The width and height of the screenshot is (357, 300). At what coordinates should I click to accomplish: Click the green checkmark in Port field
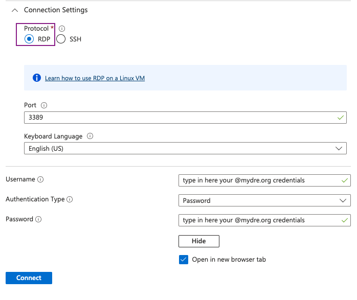coord(341,118)
